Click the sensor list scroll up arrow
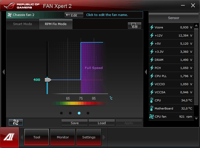Screen dimensions: 200x148 pos(196,25)
